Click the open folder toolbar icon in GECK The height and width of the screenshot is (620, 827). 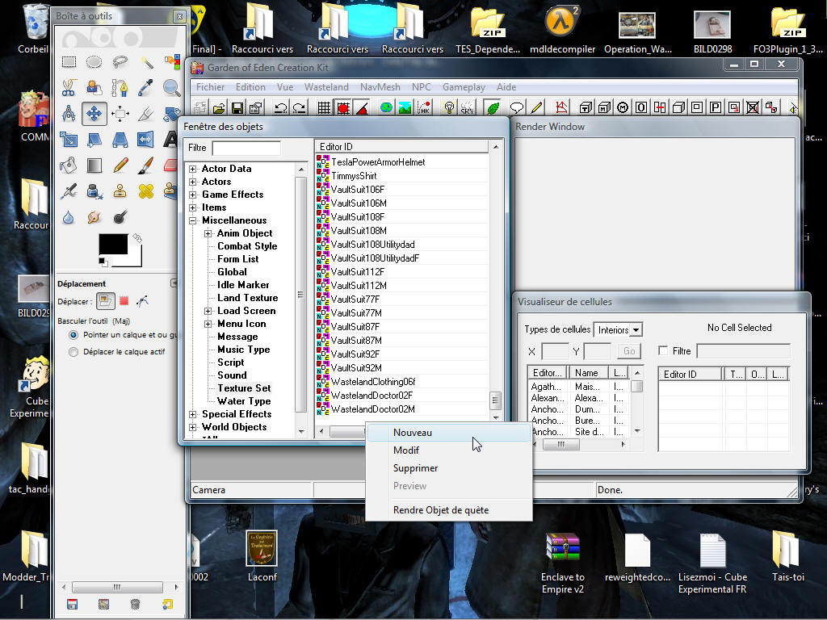219,108
